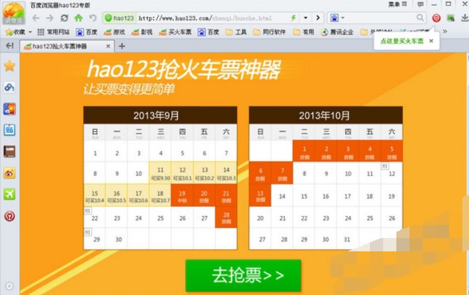The height and width of the screenshot is (295, 469).
Task: Click the feedback chat icon in title bar
Action: point(420,4)
